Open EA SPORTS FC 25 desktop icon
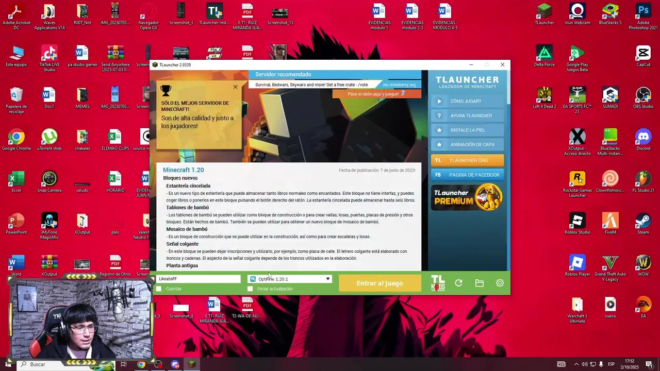The width and height of the screenshot is (660, 371). (577, 100)
